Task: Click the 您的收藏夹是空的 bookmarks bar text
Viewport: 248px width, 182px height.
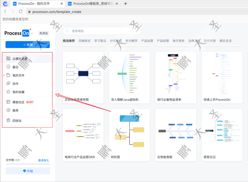Action: 15,19
